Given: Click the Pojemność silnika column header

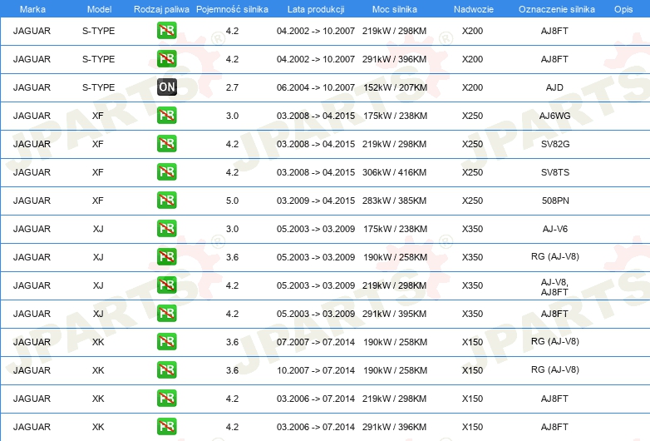Looking at the screenshot, I should click(232, 8).
